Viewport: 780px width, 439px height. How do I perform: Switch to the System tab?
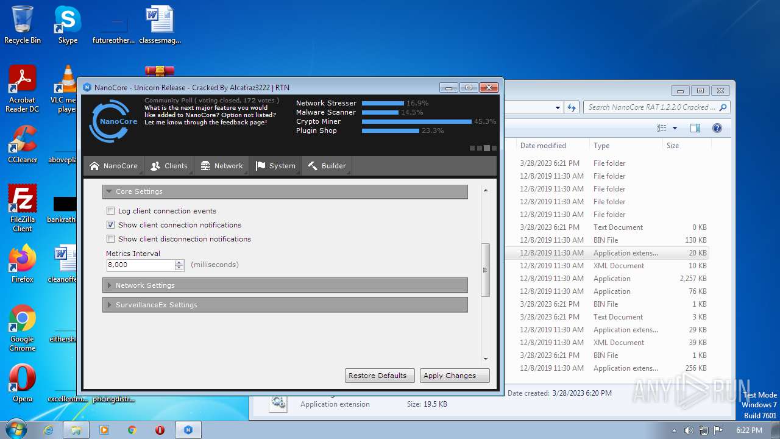275,166
